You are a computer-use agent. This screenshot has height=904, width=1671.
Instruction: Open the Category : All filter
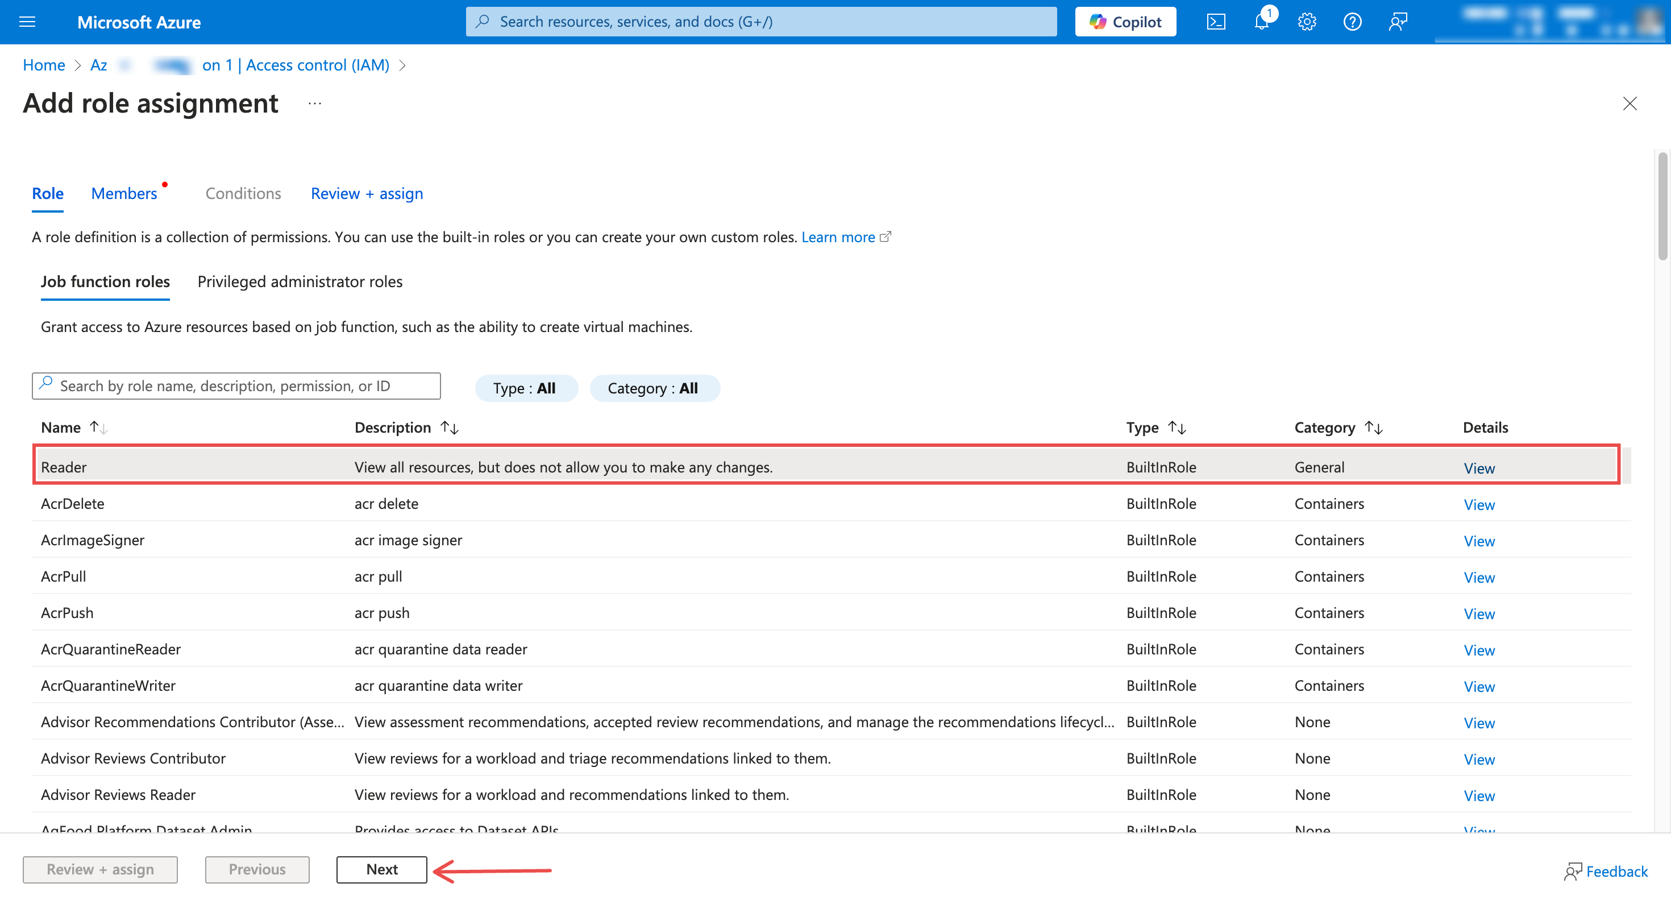(655, 387)
